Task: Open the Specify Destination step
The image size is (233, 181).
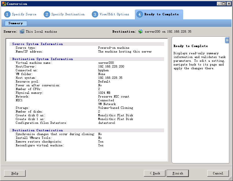Action: coord(68,14)
